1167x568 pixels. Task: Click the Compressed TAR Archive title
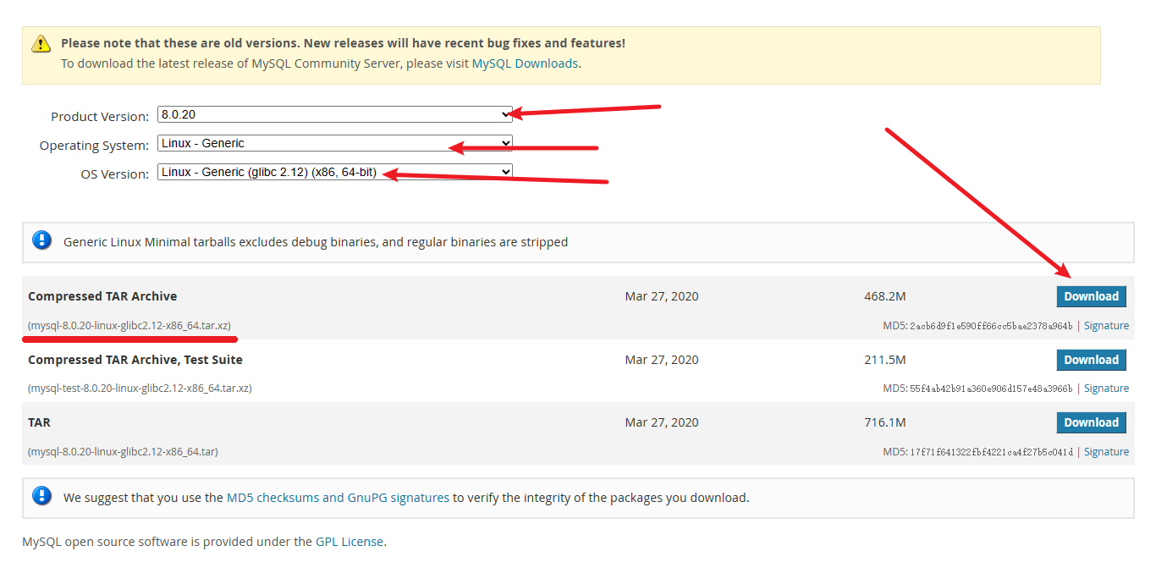102,296
